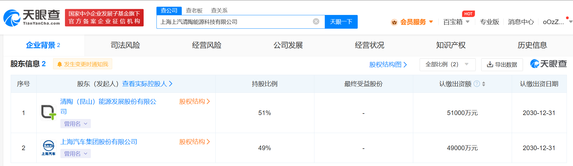Sort by paid-in capital amount
This screenshot has height=166, width=573.
(x=484, y=84)
